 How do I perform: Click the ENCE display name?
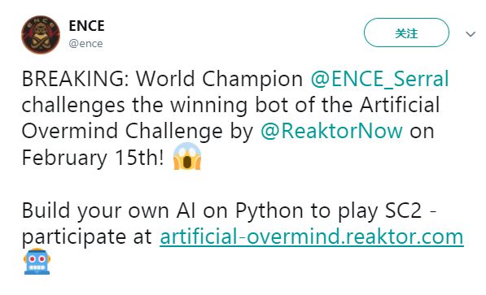[x=86, y=26]
